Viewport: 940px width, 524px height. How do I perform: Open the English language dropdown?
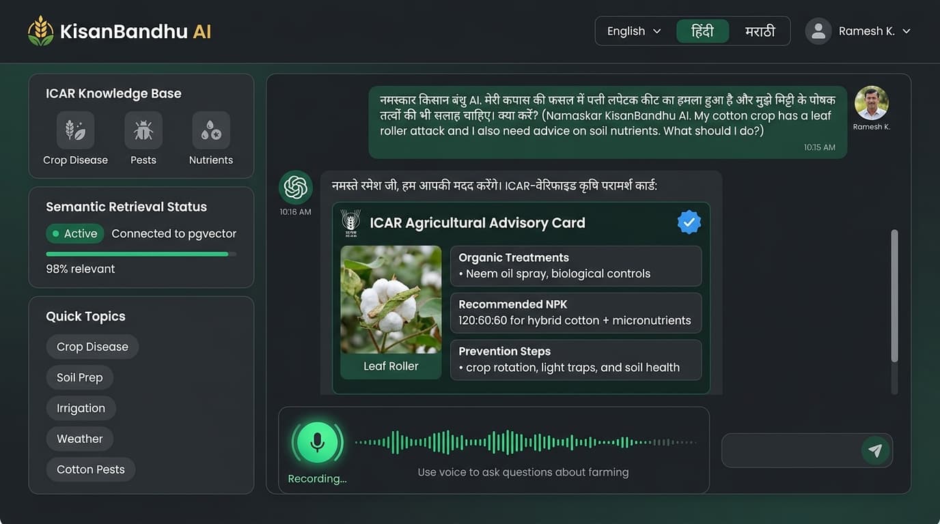(634, 31)
